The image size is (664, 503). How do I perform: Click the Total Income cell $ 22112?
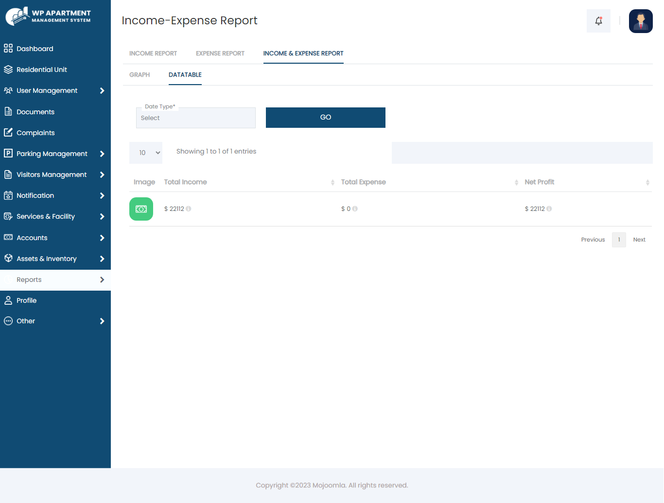pyautogui.click(x=174, y=209)
